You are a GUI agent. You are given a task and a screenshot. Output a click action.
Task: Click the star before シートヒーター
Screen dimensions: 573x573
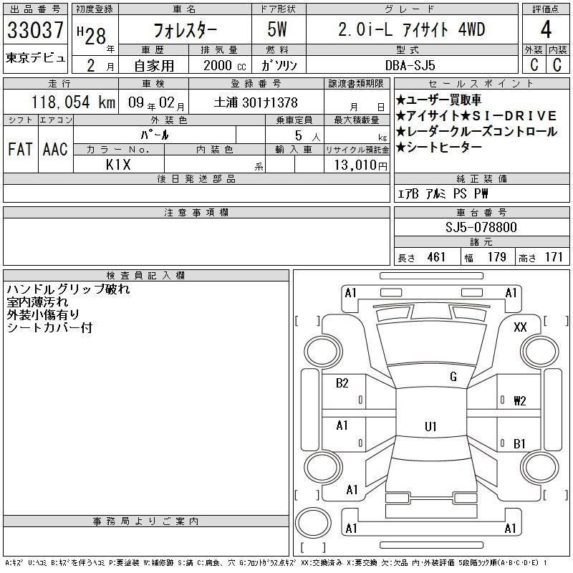[x=400, y=148]
